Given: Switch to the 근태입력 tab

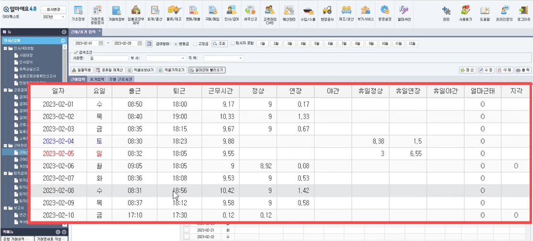Looking at the screenshot, I should tap(78, 79).
